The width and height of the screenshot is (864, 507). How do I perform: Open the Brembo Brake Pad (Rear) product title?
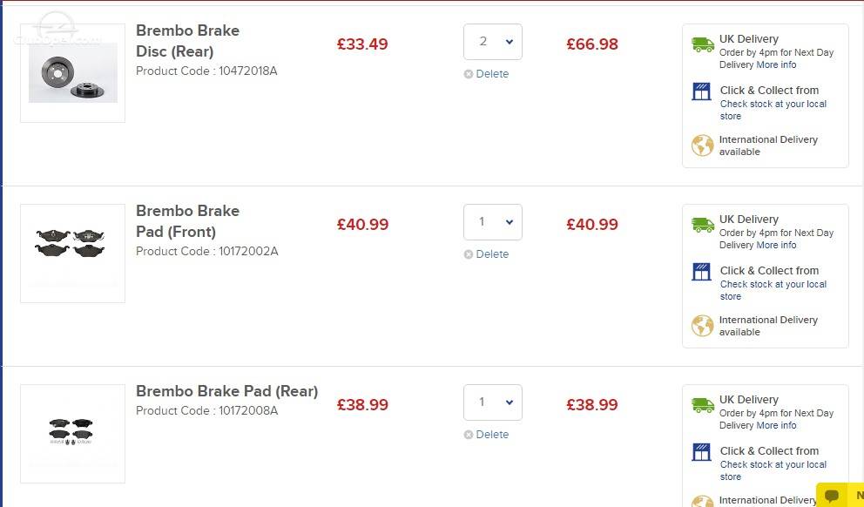click(227, 391)
